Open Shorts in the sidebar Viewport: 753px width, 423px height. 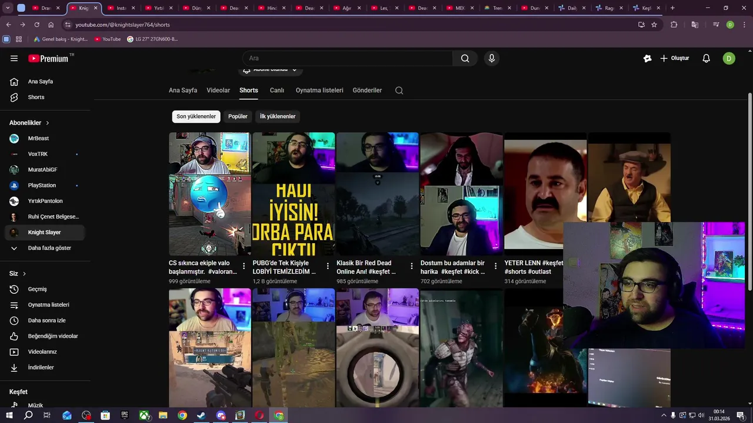click(x=45, y=97)
